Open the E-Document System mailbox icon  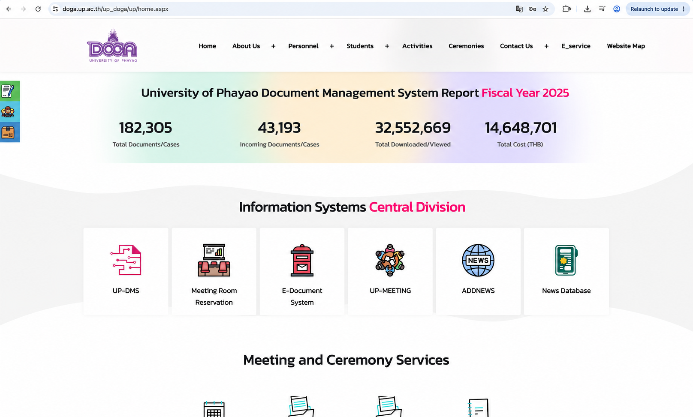[302, 260]
